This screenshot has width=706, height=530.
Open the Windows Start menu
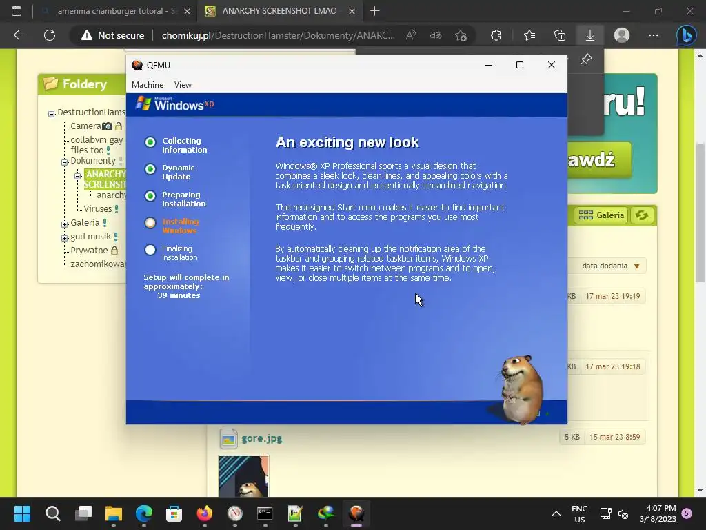[x=22, y=513]
